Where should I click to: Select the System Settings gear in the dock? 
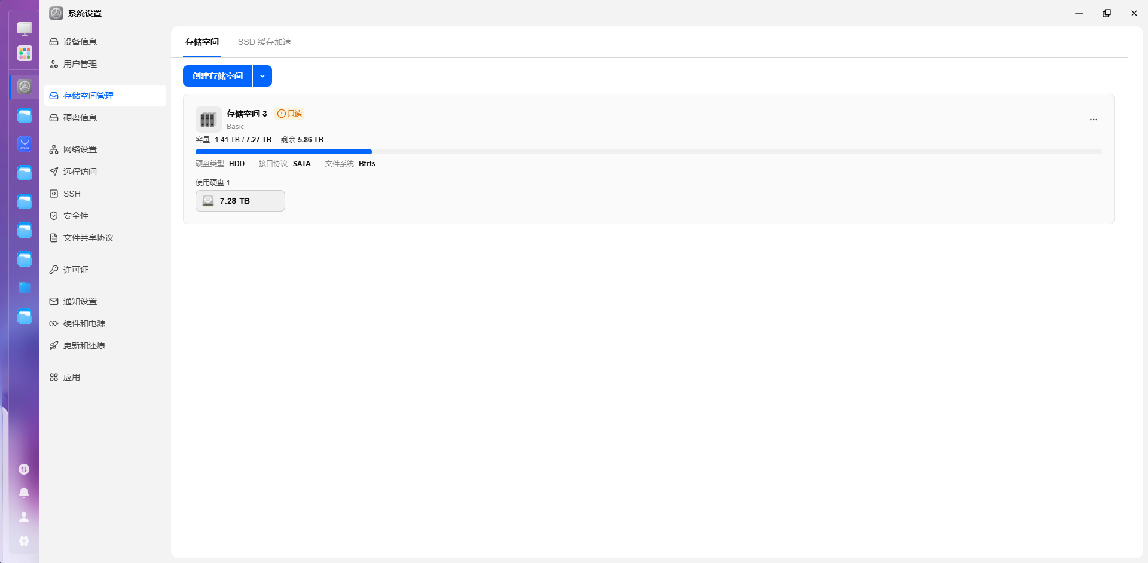pos(25,87)
